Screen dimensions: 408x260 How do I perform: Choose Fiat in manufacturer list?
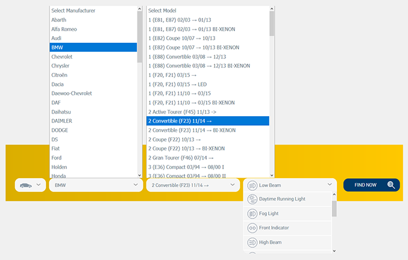tap(93, 149)
